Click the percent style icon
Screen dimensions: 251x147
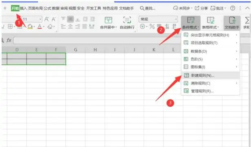tap(152, 26)
